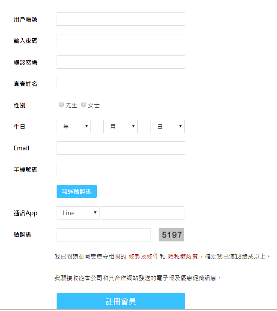Click the 確認密碼 input field

point(121,62)
